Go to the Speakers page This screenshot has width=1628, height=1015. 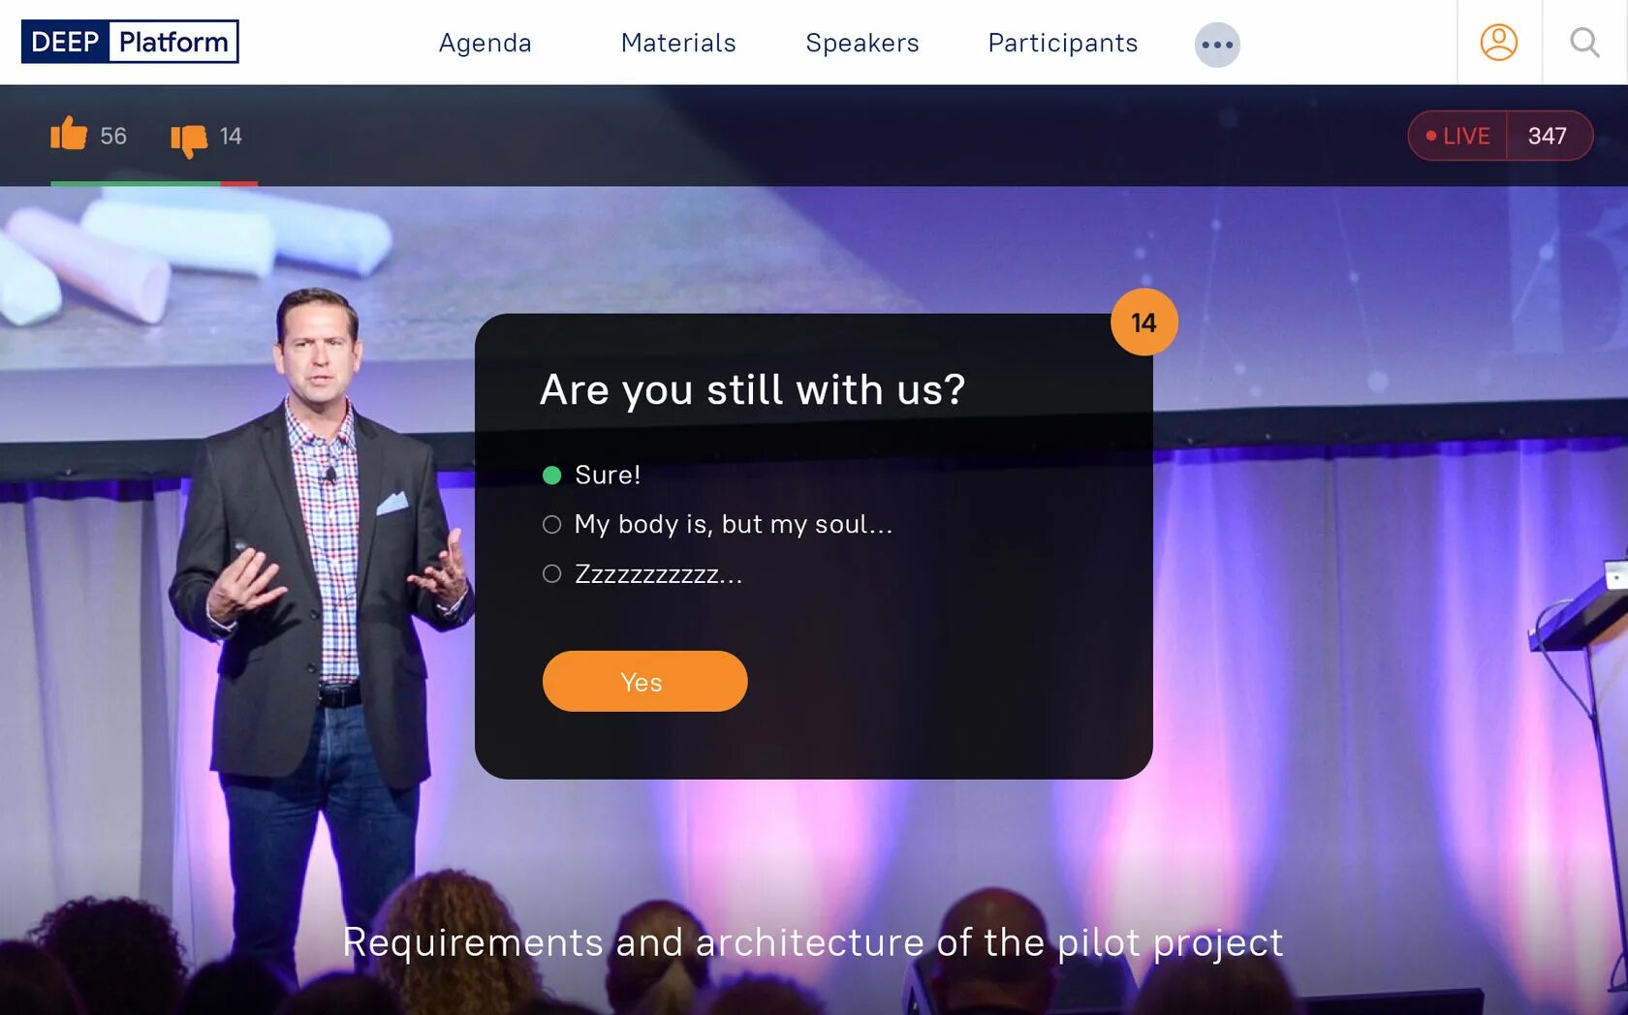coord(862,43)
